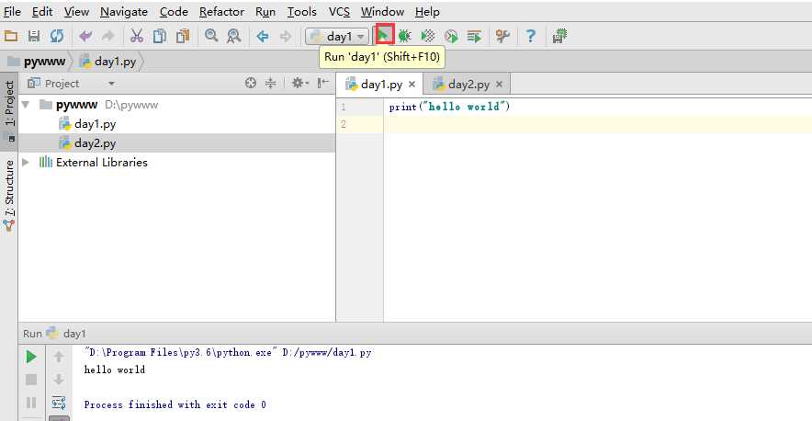
Task: Open the Edit menu
Action: 42,11
